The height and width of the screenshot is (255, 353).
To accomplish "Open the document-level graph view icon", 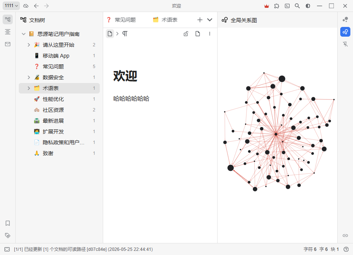I will (x=345, y=19).
